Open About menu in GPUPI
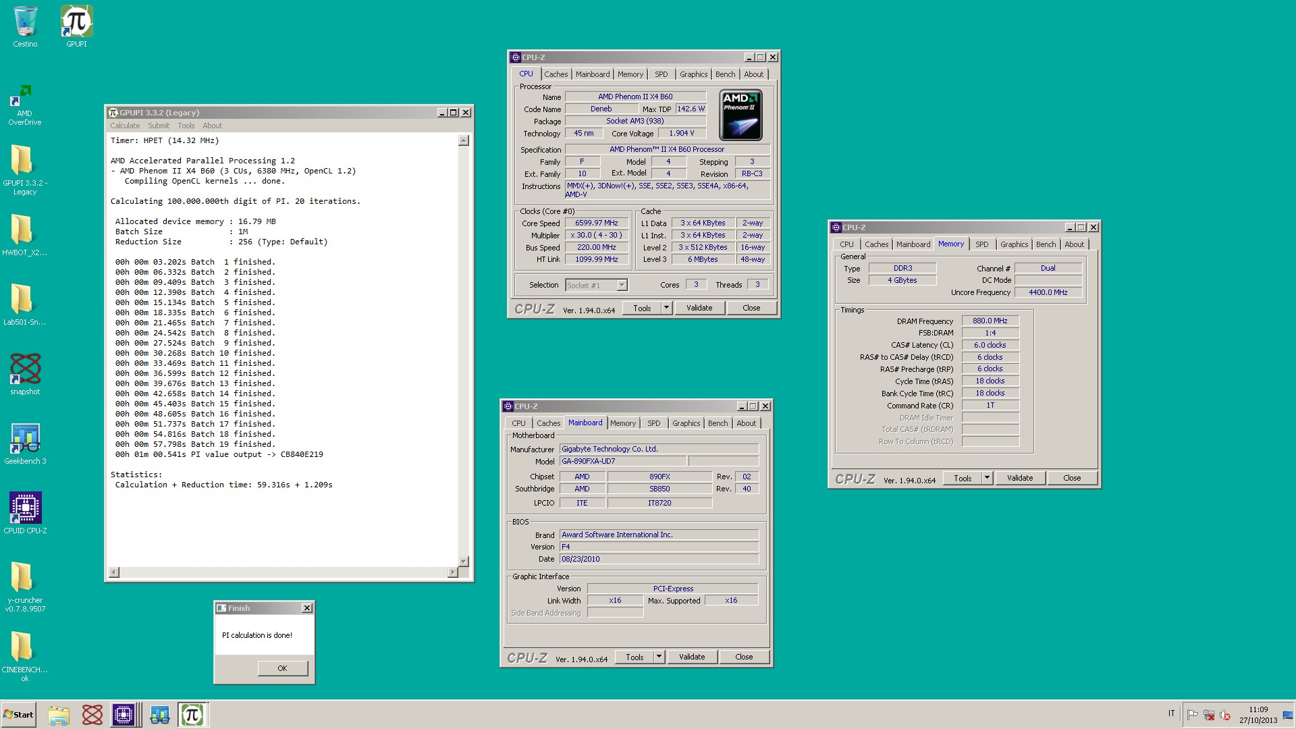Screen dimensions: 1296x729 point(212,126)
